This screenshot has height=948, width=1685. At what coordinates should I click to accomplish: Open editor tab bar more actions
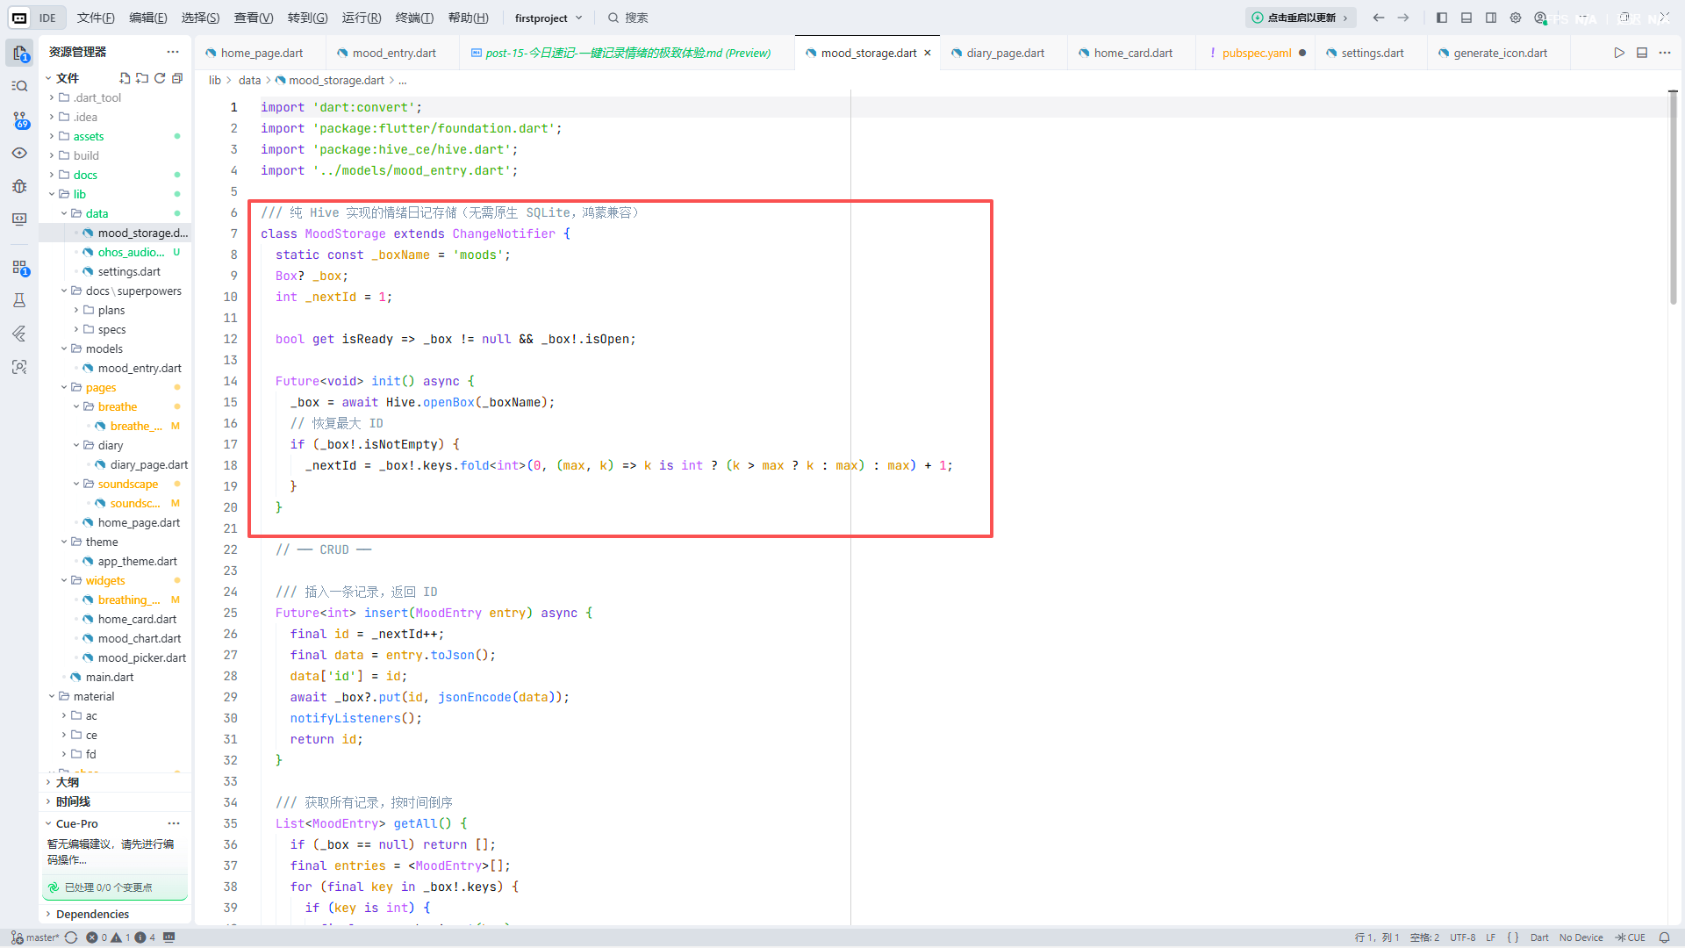[1665, 53]
